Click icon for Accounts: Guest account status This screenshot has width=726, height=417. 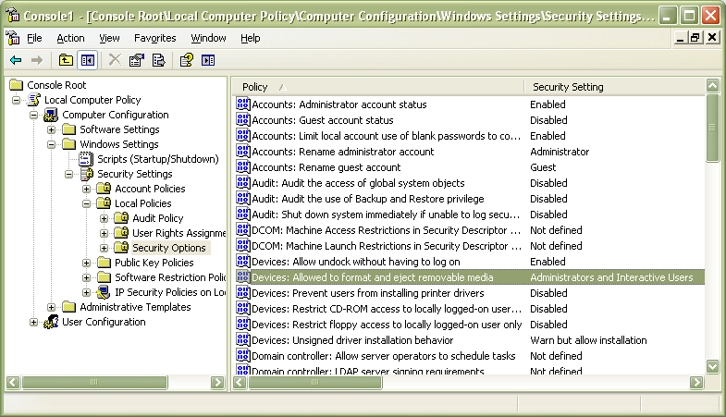pyautogui.click(x=242, y=120)
